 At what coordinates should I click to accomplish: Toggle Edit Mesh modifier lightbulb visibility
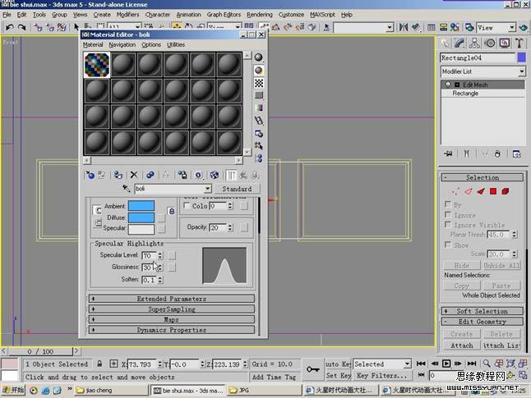448,85
